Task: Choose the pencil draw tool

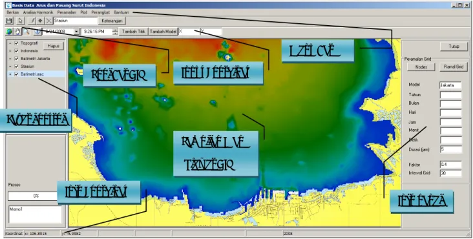Action: (x=32, y=21)
